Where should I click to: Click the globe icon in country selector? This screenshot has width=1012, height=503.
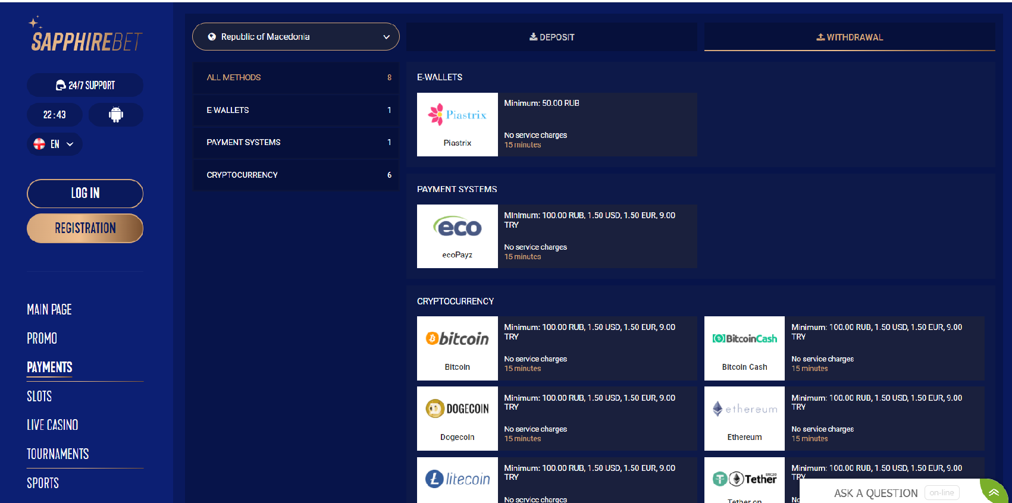click(212, 37)
